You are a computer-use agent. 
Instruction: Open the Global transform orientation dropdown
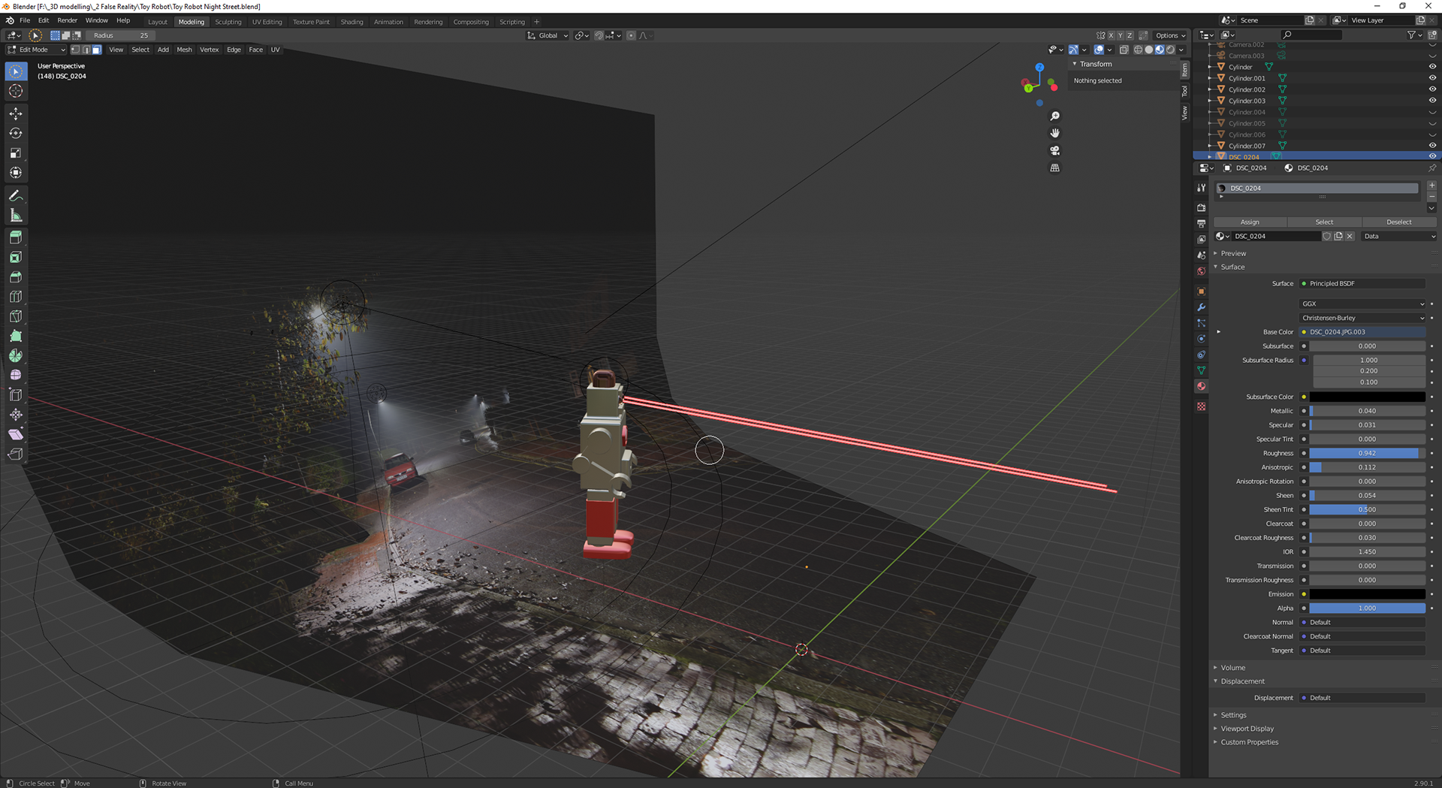[548, 35]
